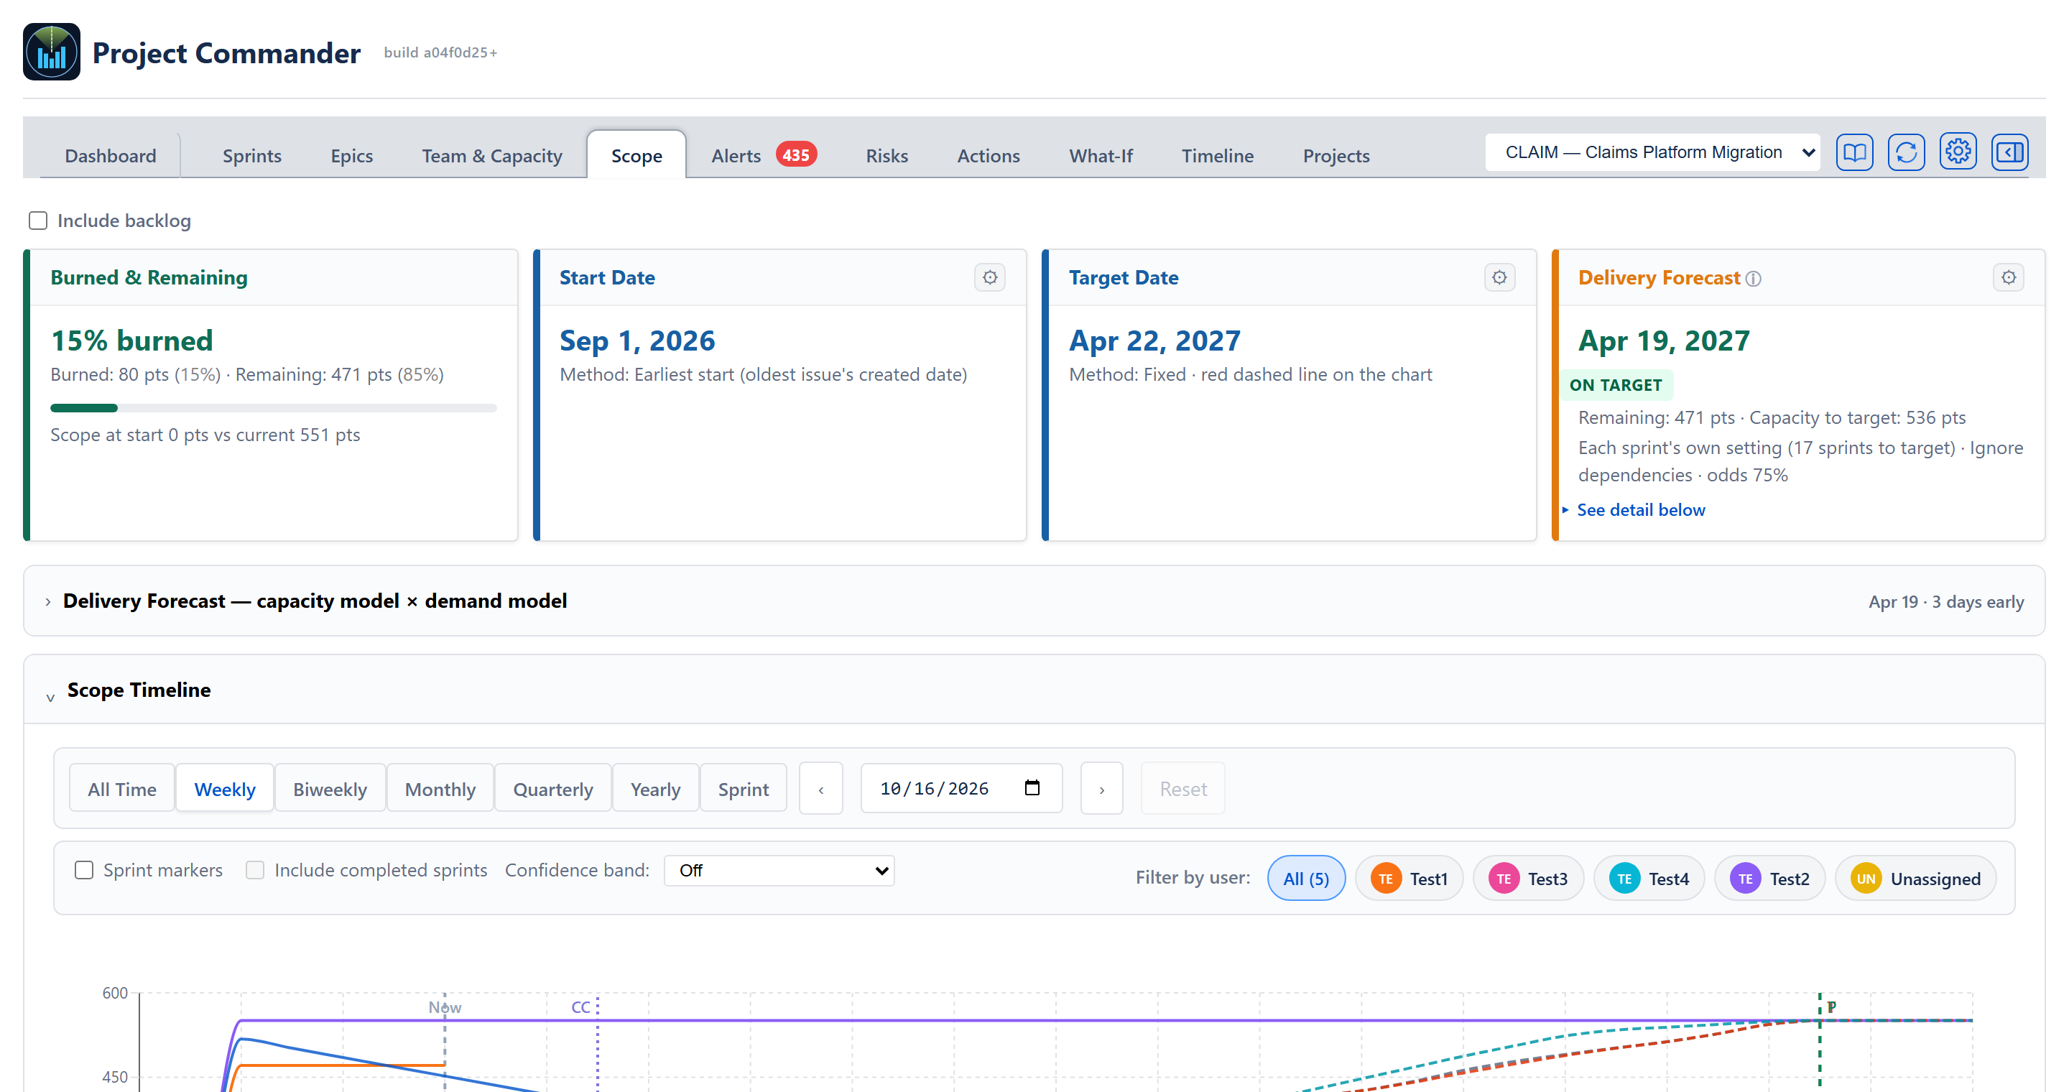Go to previous period arrow
The width and height of the screenshot is (2069, 1092).
point(821,789)
